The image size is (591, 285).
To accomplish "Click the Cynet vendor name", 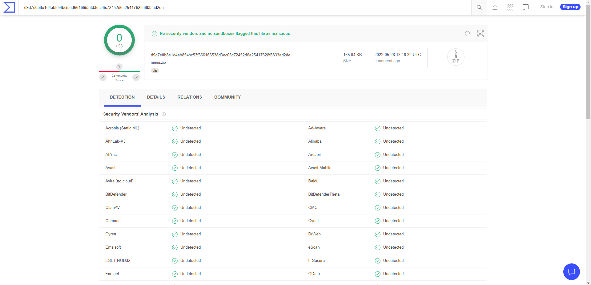I will pos(314,221).
